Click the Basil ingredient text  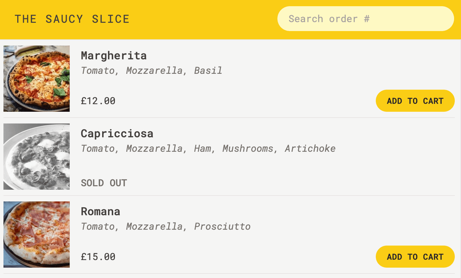[208, 71]
